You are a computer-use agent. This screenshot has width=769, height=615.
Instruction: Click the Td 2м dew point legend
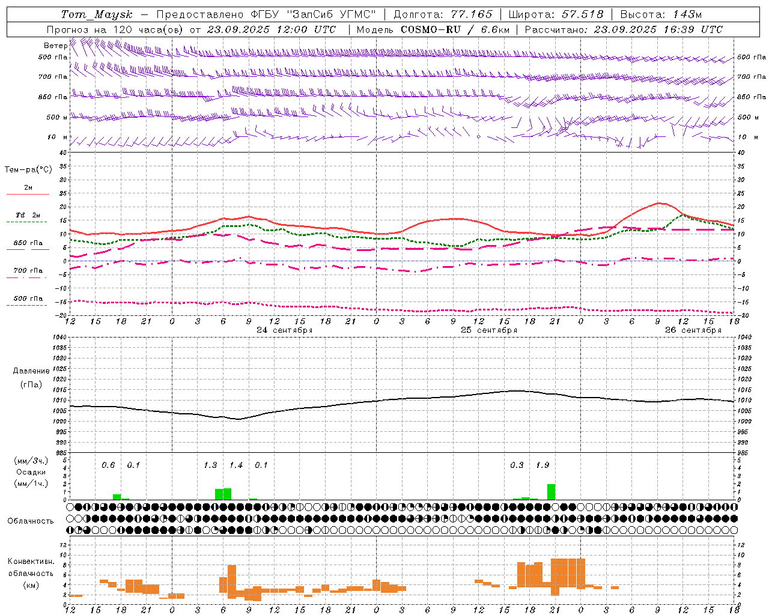28,215
